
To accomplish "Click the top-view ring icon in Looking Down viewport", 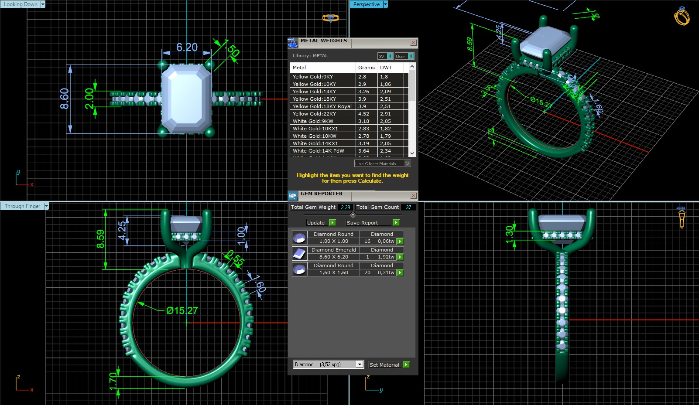I will click(x=331, y=18).
